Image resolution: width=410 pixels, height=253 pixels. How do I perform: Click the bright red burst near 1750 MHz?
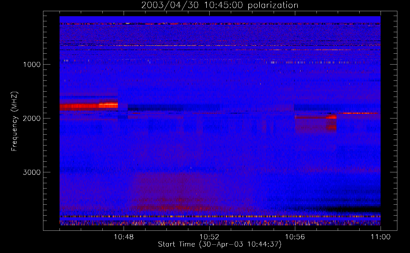[89, 106]
